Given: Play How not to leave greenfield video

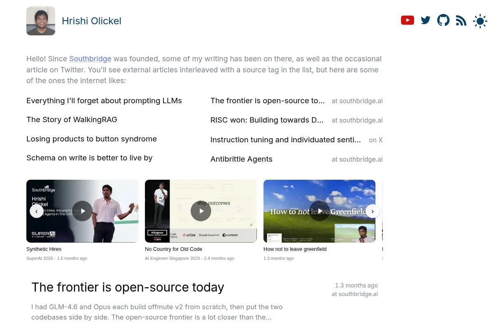Looking at the screenshot, I should [319, 211].
